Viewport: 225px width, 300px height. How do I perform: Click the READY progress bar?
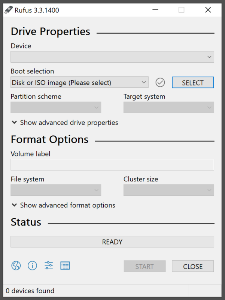tap(112, 242)
